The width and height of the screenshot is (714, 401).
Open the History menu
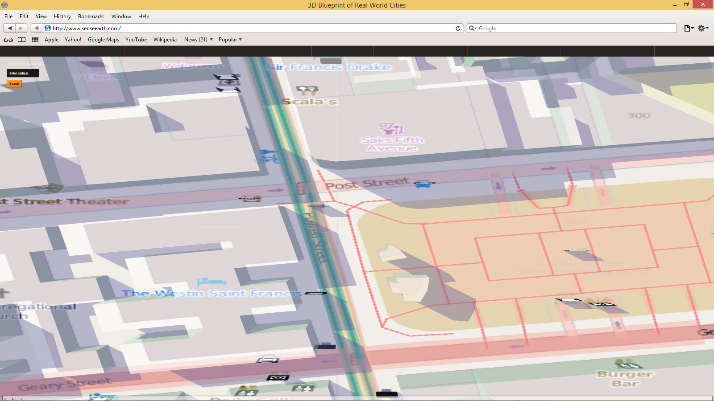click(x=62, y=16)
